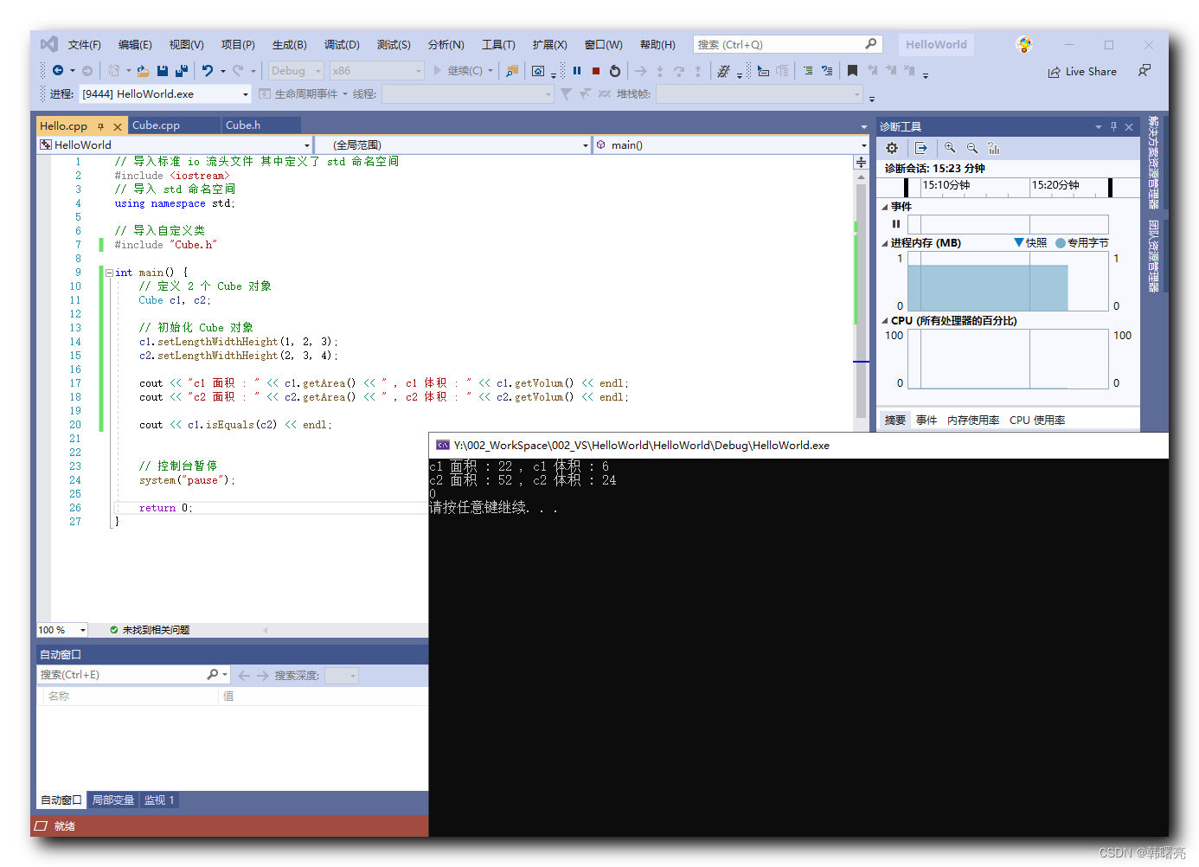Stop debugging with red square icon
Viewport: 1199px width, 867px height.
(x=596, y=71)
